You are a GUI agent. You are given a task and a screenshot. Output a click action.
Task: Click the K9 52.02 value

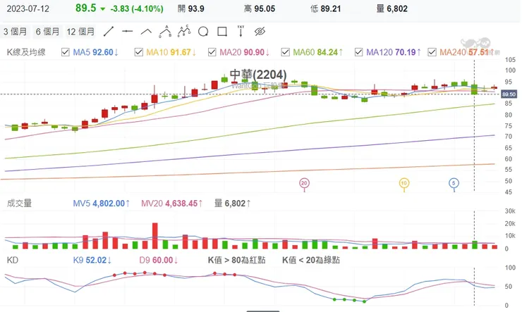92,260
